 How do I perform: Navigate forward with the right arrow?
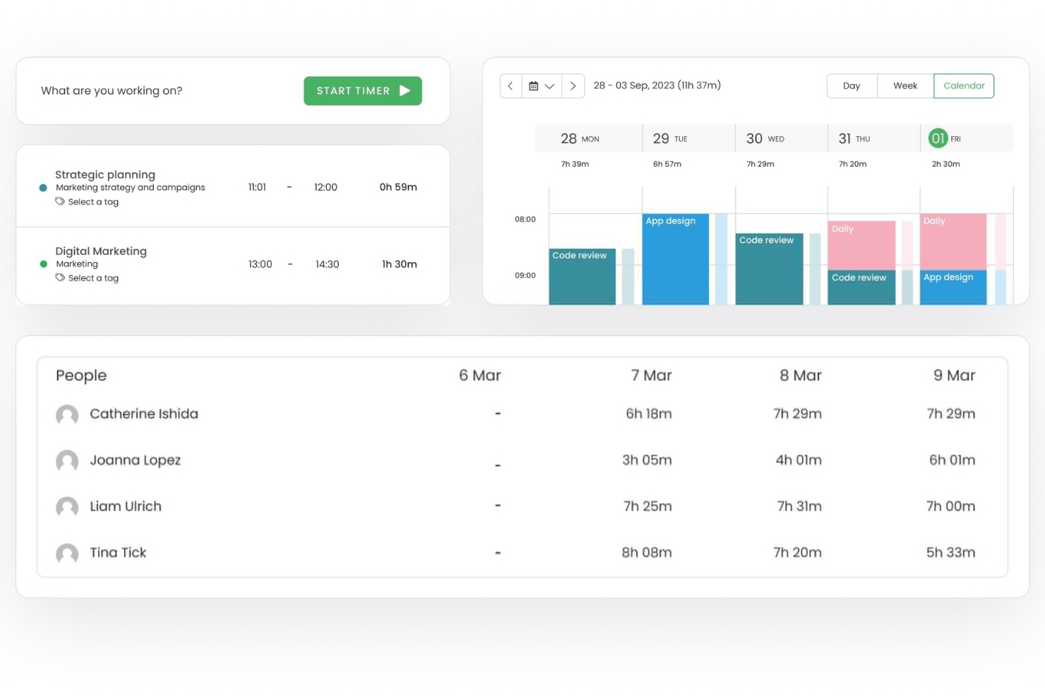tap(573, 85)
